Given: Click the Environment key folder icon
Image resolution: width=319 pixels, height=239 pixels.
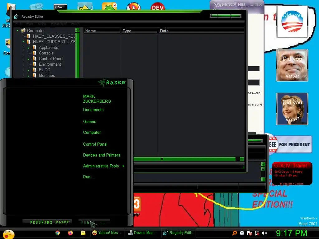Looking at the screenshot, I should pos(35,64).
